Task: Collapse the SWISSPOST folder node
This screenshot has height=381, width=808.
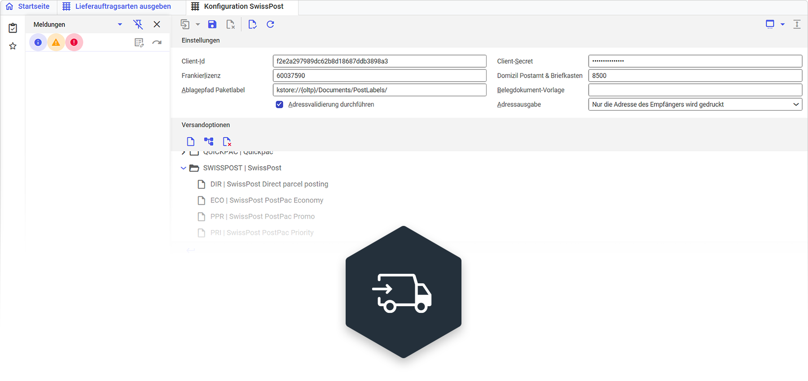Action: [184, 168]
